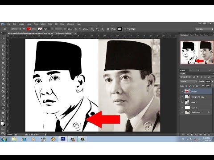Open the File menu

pos(9,24)
